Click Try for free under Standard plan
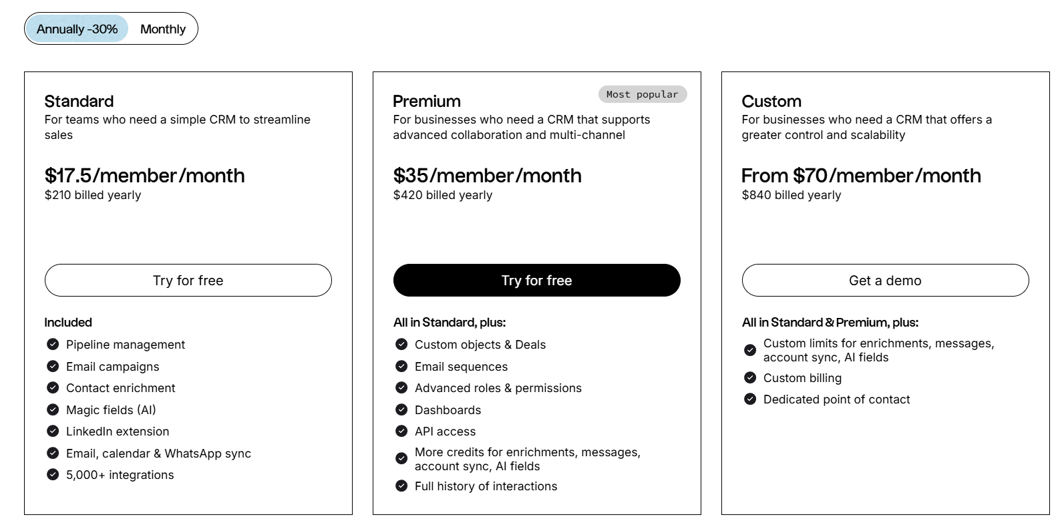The height and width of the screenshot is (519, 1058). tap(188, 280)
